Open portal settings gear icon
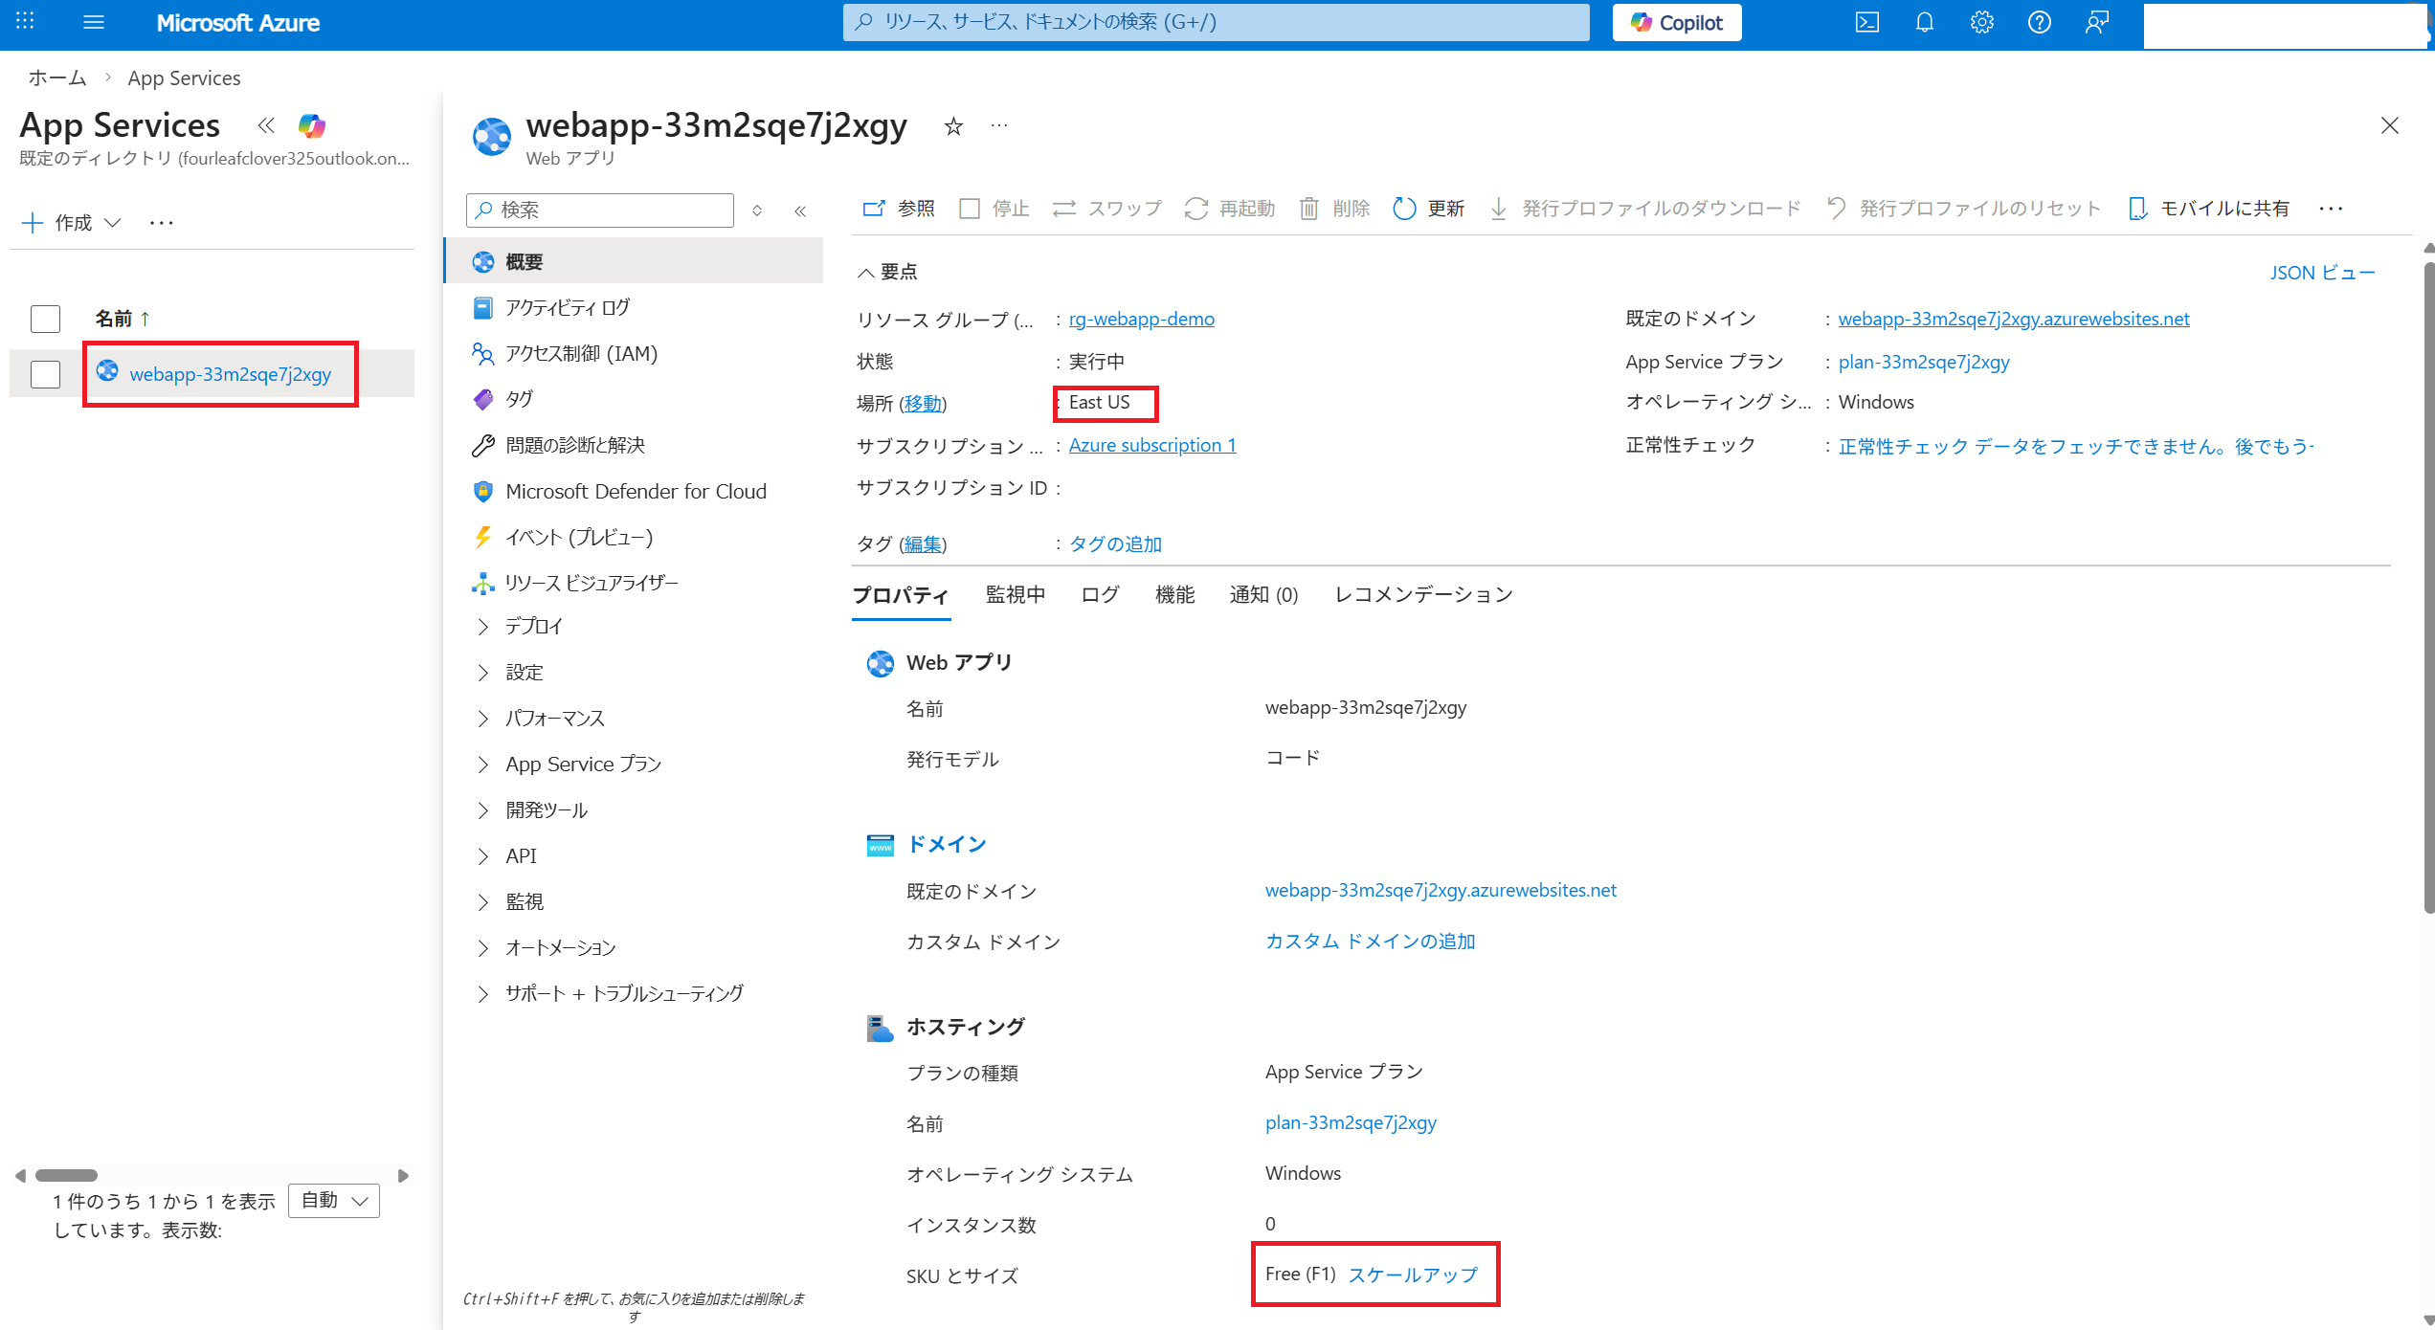 1981,22
